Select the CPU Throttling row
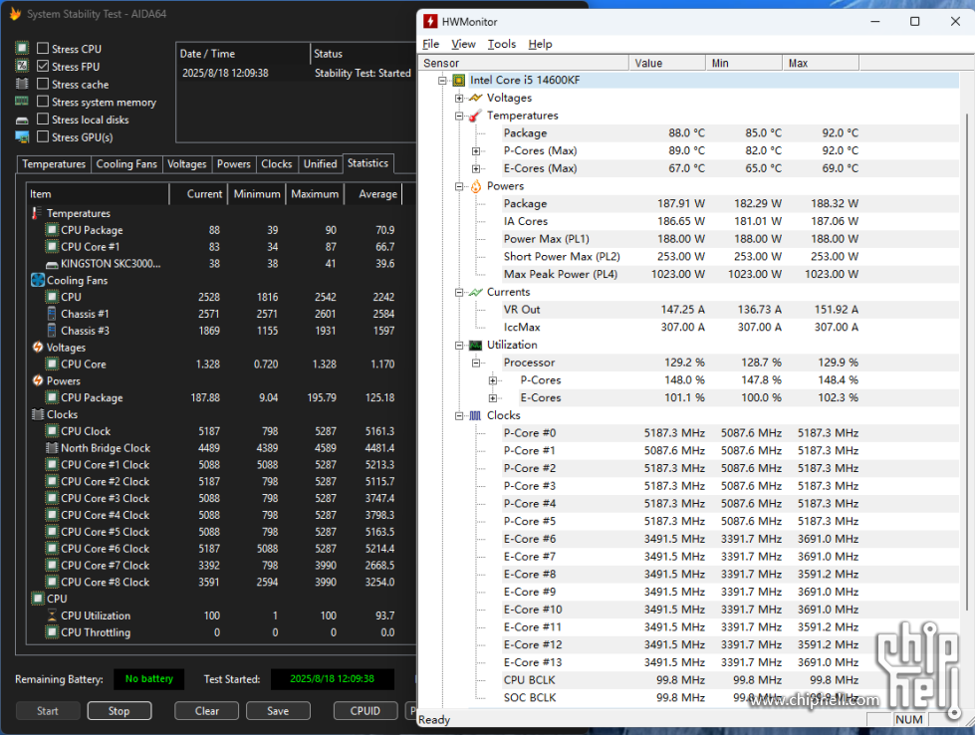The height and width of the screenshot is (735, 975). [221, 632]
